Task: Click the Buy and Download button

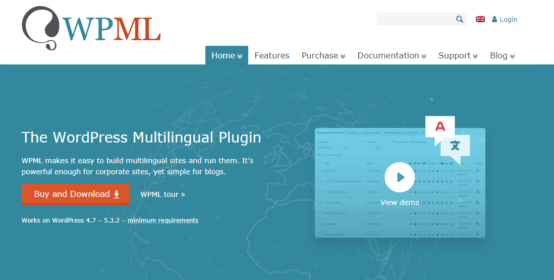Action: tap(76, 194)
